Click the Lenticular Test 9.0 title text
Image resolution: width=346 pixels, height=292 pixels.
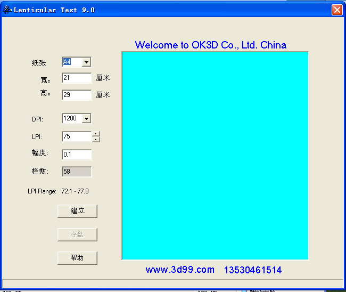[54, 10]
